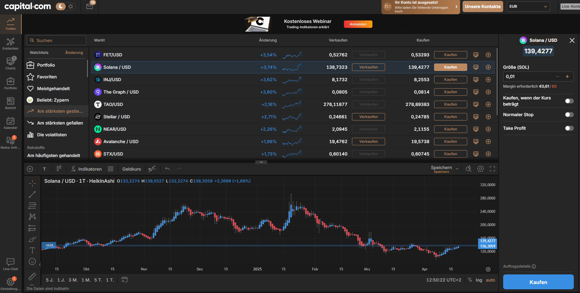
Task: Add symbol with plus icon in chart toolbar
Action: 30,169
